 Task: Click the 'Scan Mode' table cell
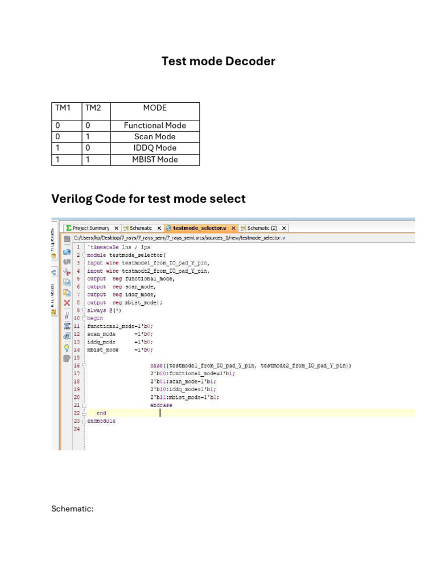155,136
